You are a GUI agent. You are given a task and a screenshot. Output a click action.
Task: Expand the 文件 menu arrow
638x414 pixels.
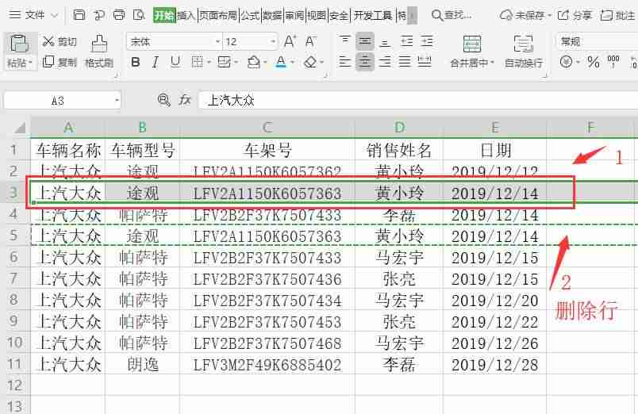point(54,15)
